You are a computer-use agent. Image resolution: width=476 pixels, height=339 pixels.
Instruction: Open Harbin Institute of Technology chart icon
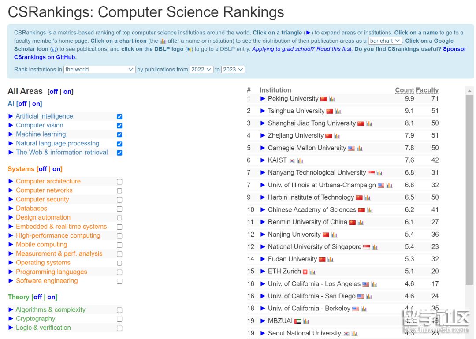[367, 198]
